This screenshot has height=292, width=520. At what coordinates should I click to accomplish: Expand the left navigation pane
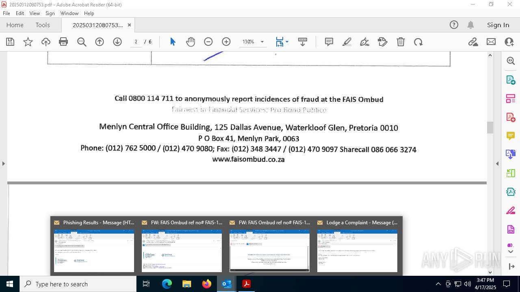point(3,163)
